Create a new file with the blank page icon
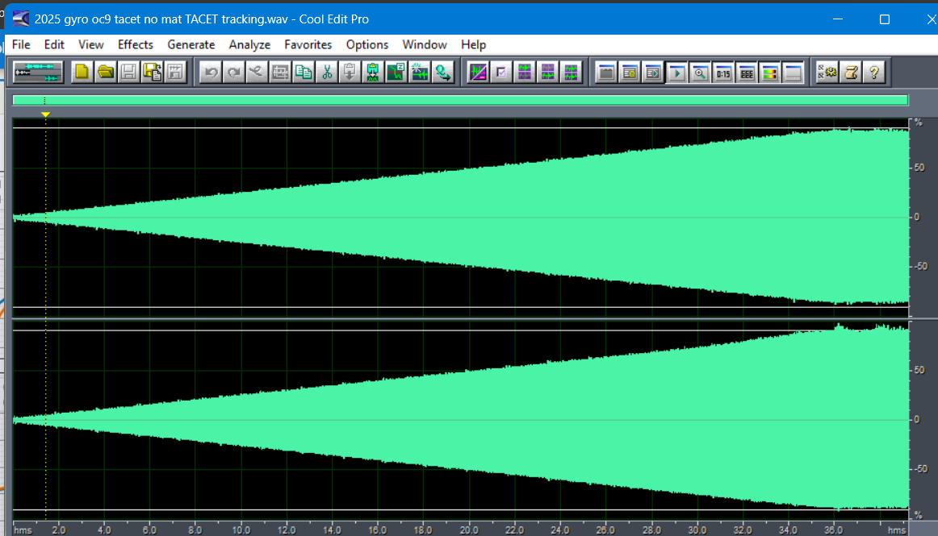This screenshot has width=938, height=536. tap(82, 73)
